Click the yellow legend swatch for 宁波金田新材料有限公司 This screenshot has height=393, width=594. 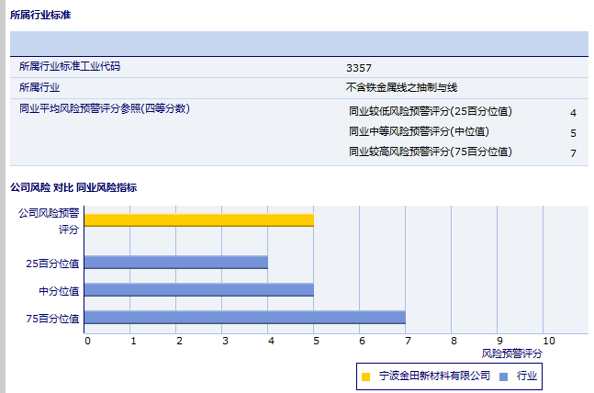coord(366,376)
